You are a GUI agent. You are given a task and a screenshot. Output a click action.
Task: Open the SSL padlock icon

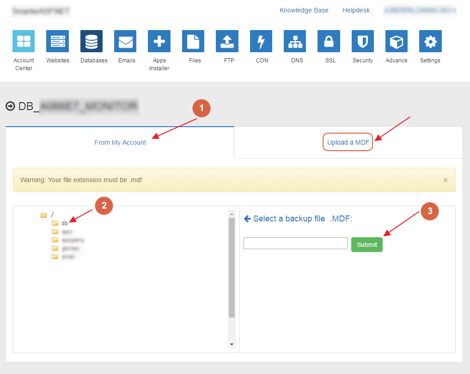(329, 41)
